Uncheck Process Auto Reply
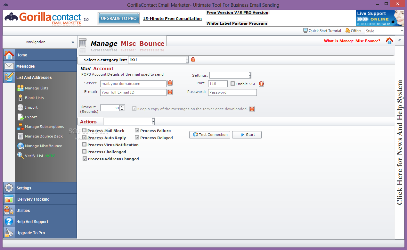This screenshot has width=407, height=250. pyautogui.click(x=85, y=137)
